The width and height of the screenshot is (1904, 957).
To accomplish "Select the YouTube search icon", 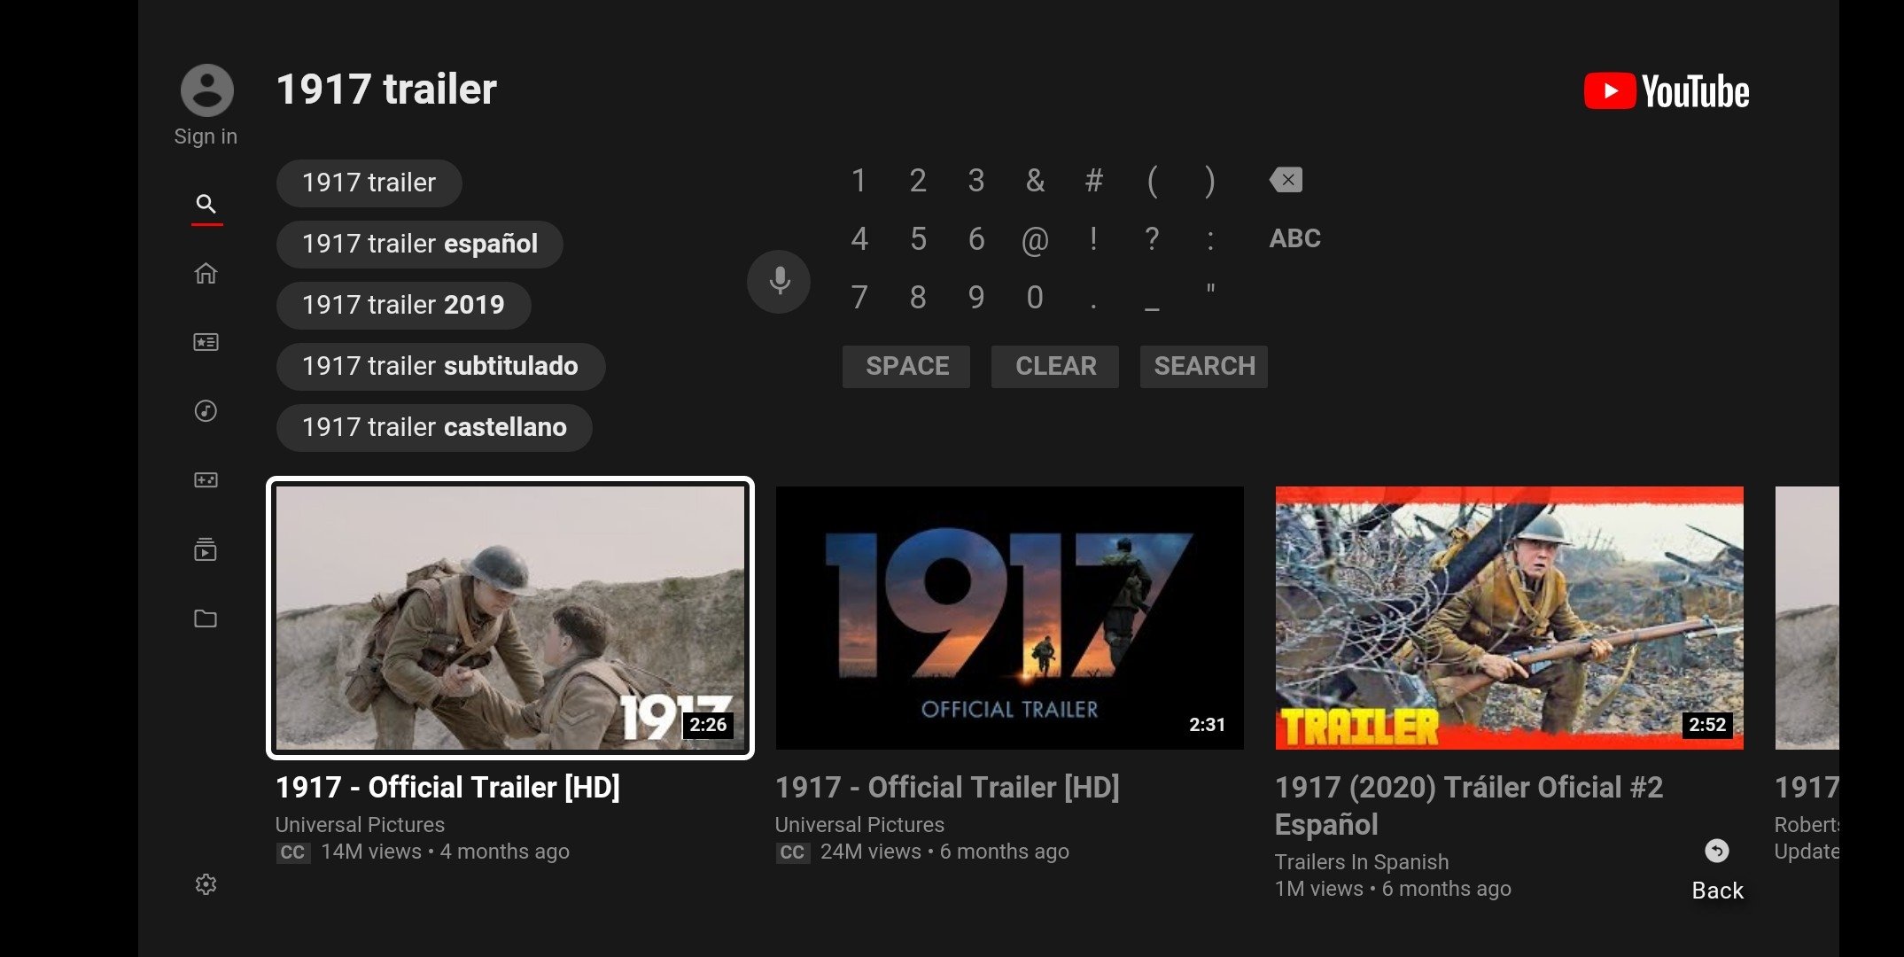I will tap(205, 203).
